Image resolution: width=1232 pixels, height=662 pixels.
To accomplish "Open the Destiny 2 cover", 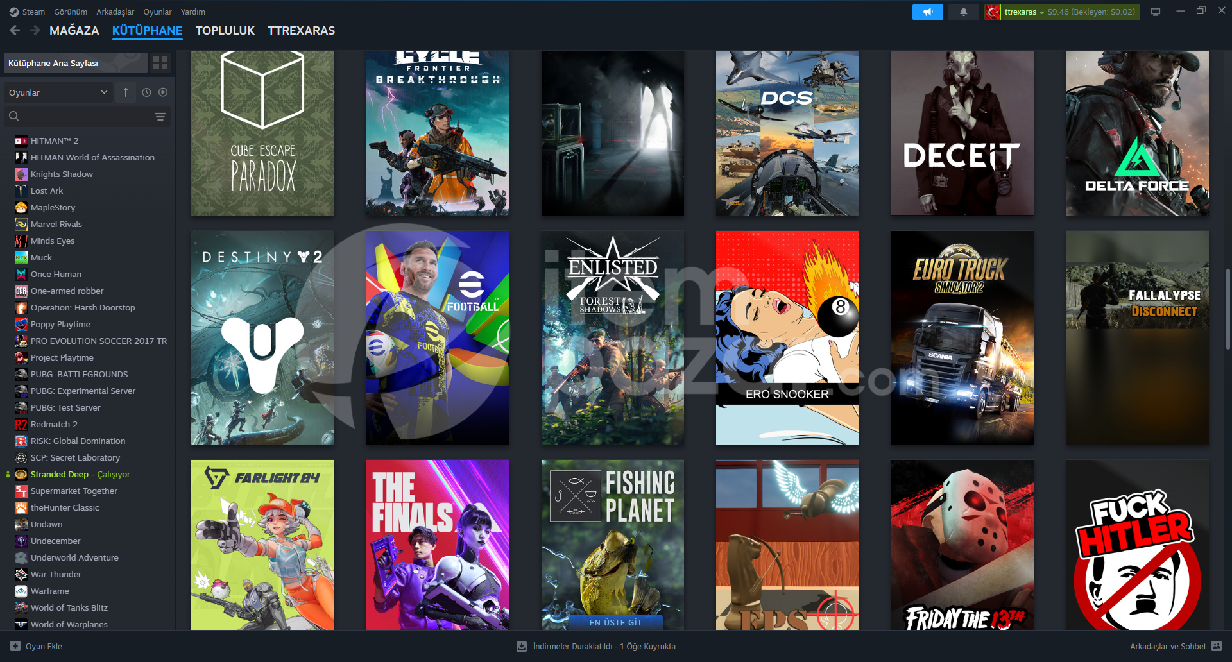I will tap(262, 337).
